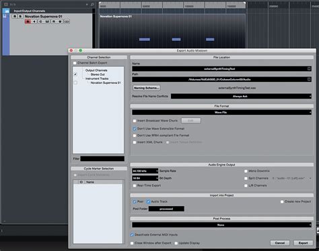Open the track search magnifier
Screen dimensions: 319x251
tap(92, 4)
